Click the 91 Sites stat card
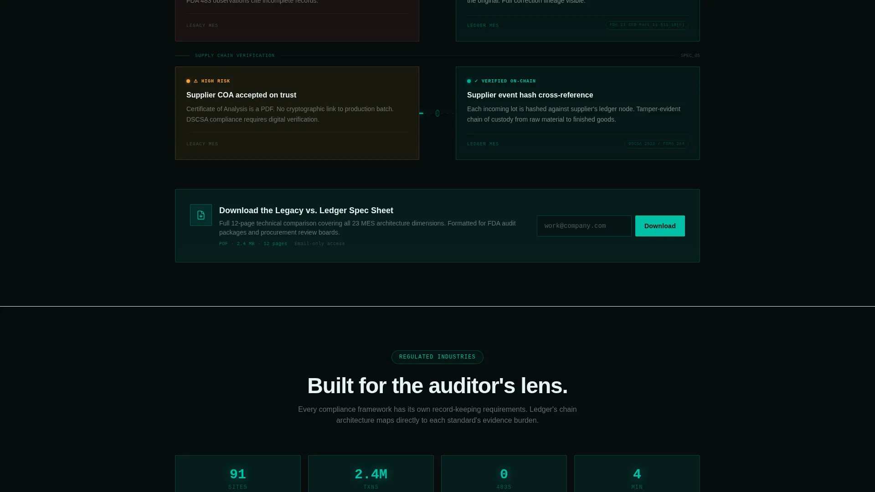The image size is (875, 492). tap(238, 474)
